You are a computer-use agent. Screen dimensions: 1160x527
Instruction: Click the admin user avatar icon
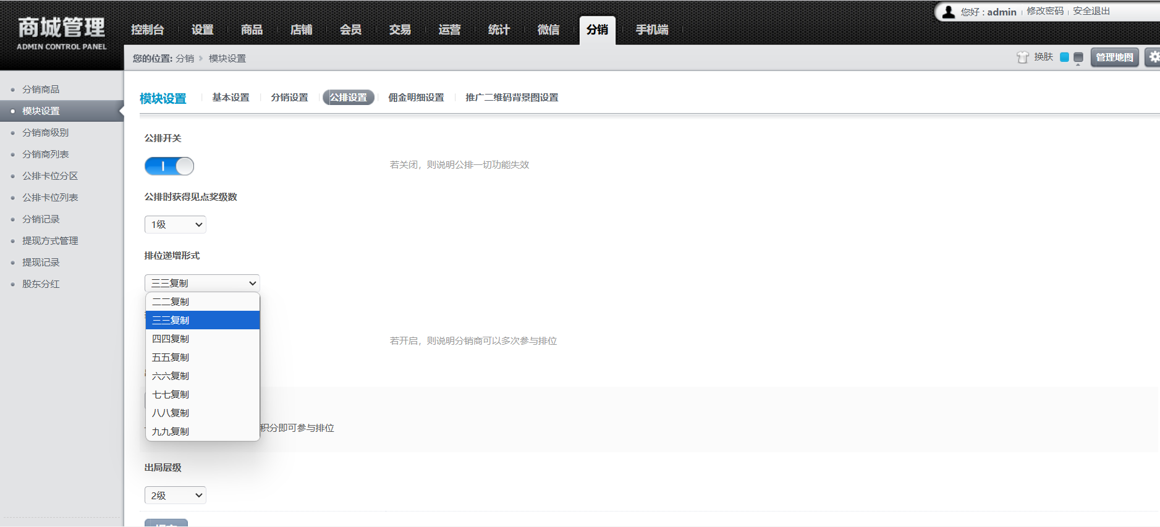click(x=949, y=12)
